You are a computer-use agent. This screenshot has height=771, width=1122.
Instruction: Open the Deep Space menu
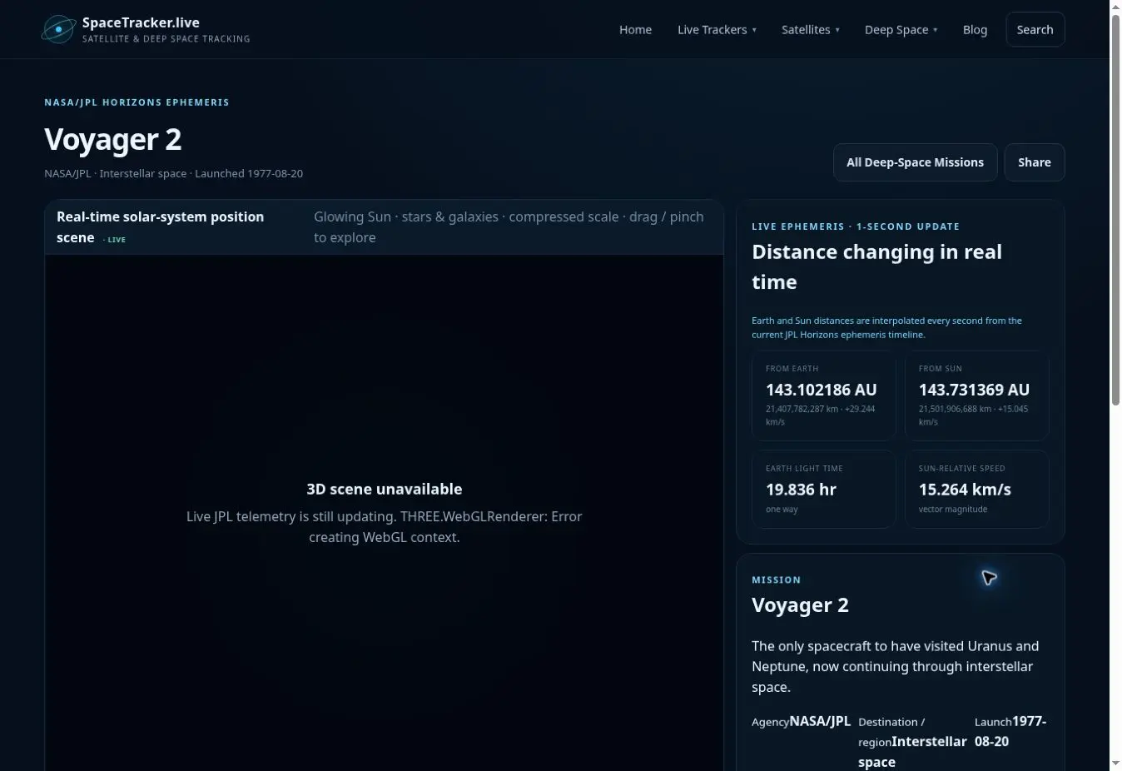pyautogui.click(x=901, y=29)
